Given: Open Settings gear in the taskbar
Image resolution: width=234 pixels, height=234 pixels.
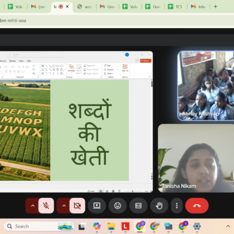Looking at the screenshot, I should pyautogui.click(x=197, y=226).
